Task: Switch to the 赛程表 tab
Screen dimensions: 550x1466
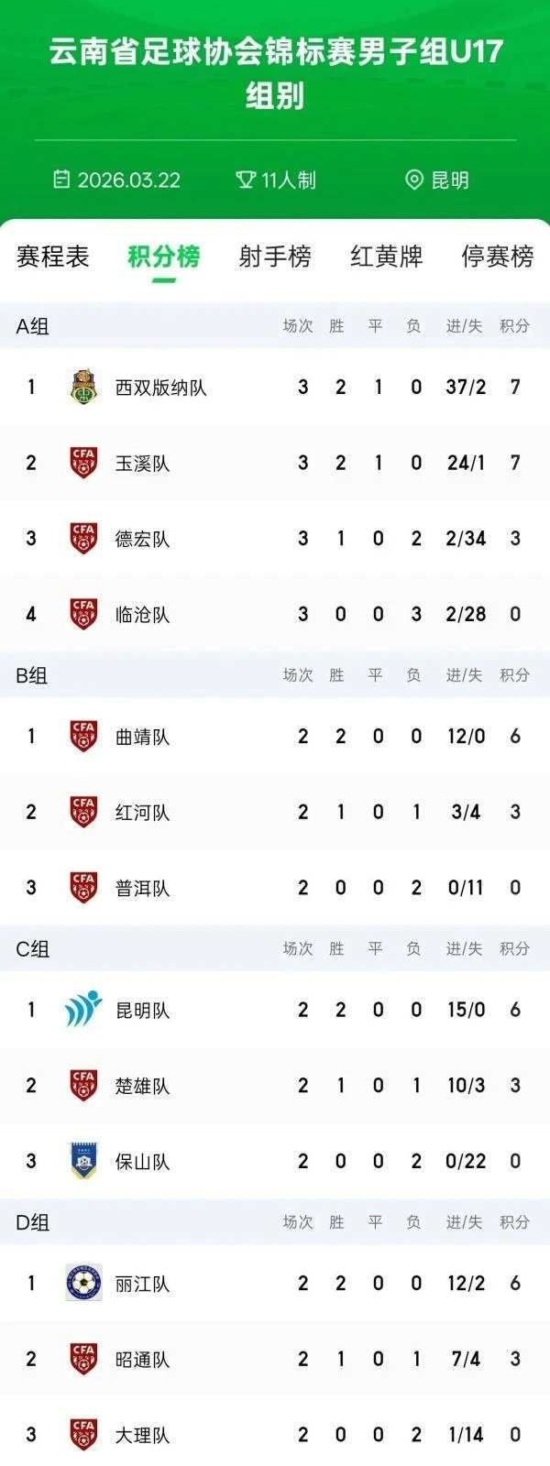Action: (x=52, y=256)
